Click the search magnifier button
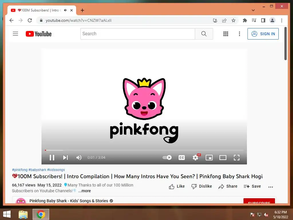The width and height of the screenshot is (293, 220). [x=204, y=34]
